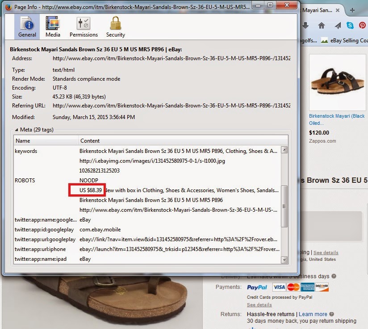Open the Permissions tab

point(84,26)
